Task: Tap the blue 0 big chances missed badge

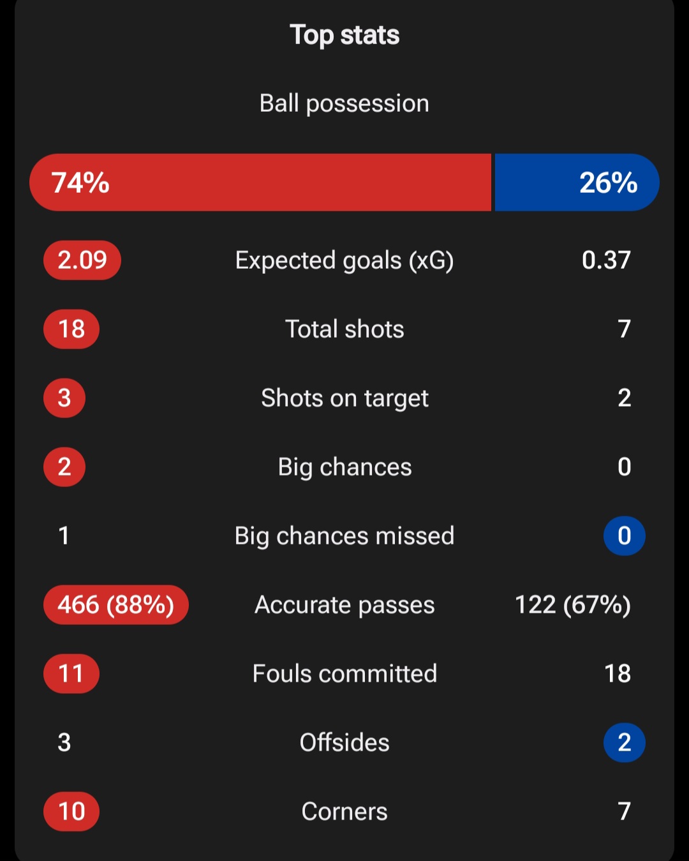Action: point(625,535)
